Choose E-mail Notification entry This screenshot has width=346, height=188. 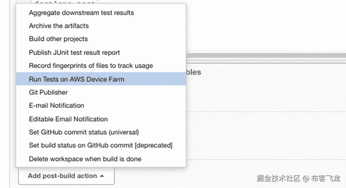pos(56,106)
